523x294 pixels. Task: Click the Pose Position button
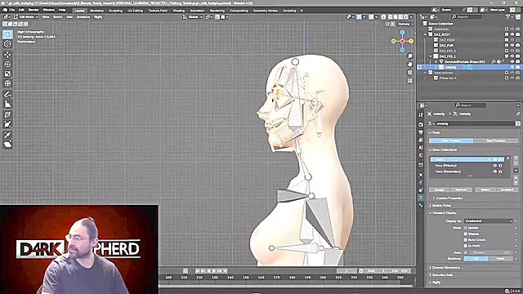451,140
